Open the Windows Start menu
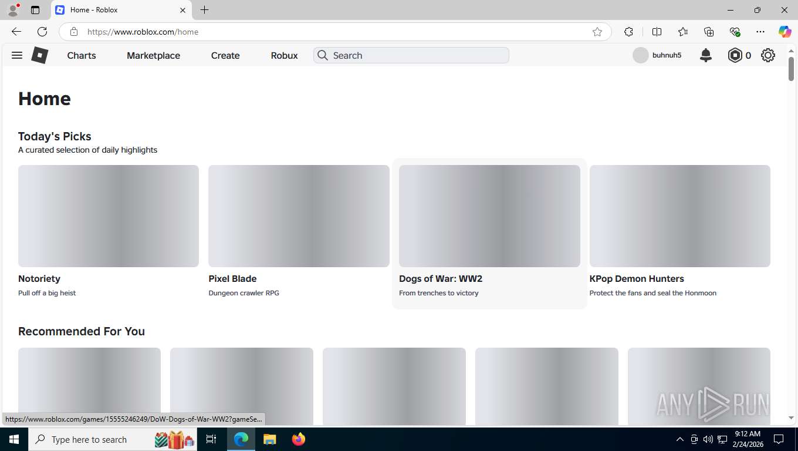The width and height of the screenshot is (798, 451). pyautogui.click(x=14, y=439)
